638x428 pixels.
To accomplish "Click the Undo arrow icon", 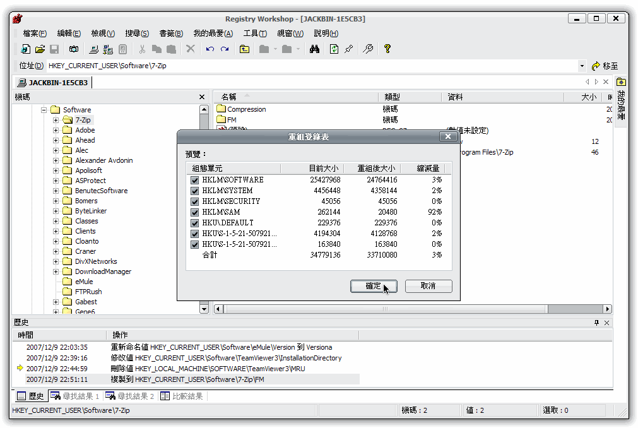I will (209, 49).
